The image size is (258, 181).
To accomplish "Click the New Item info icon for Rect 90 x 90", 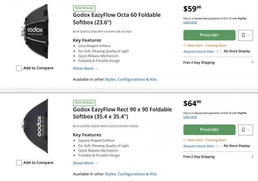I will (185, 140).
